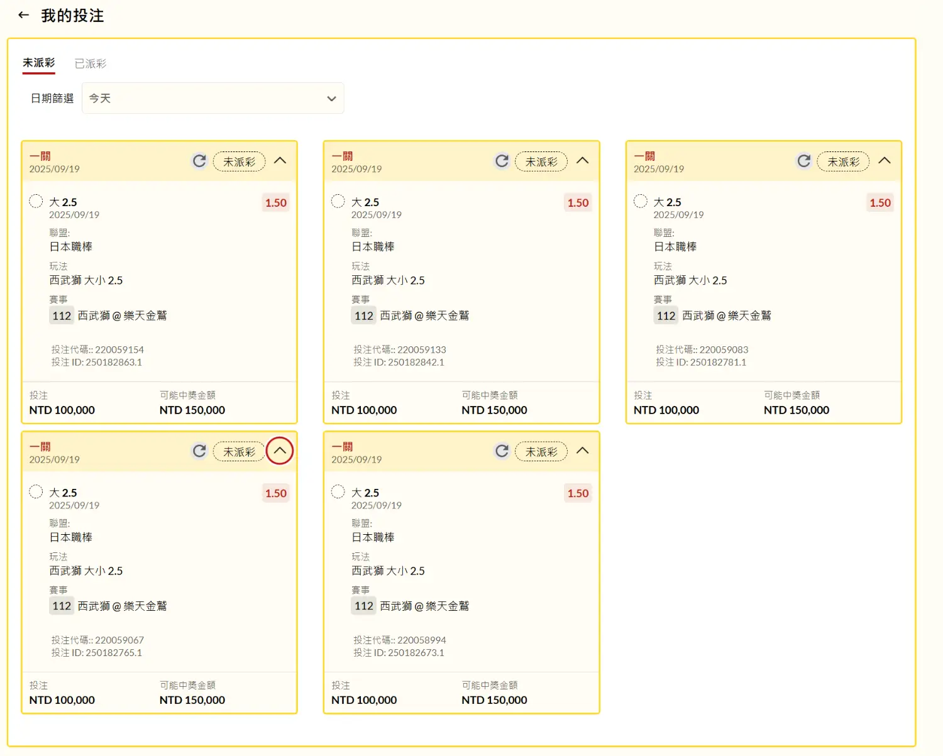Click refresh icon on bet 220059083
This screenshot has height=756, width=943.
coord(803,161)
